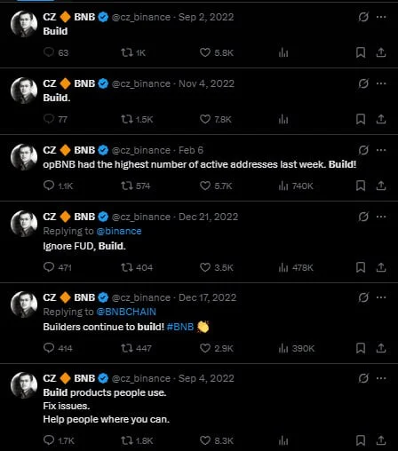Screen dimensions: 398x451
Task: Retweet the Nov 4, 2022 'Build.' tweet
Action: [x=127, y=119]
